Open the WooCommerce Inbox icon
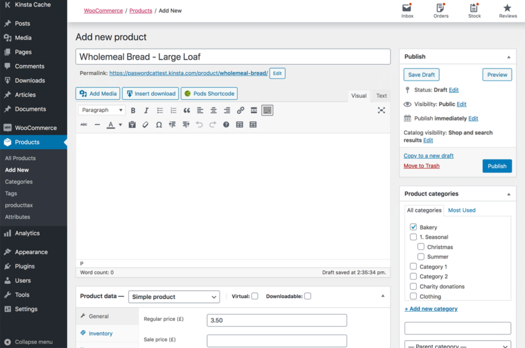525x348 pixels. click(x=407, y=11)
